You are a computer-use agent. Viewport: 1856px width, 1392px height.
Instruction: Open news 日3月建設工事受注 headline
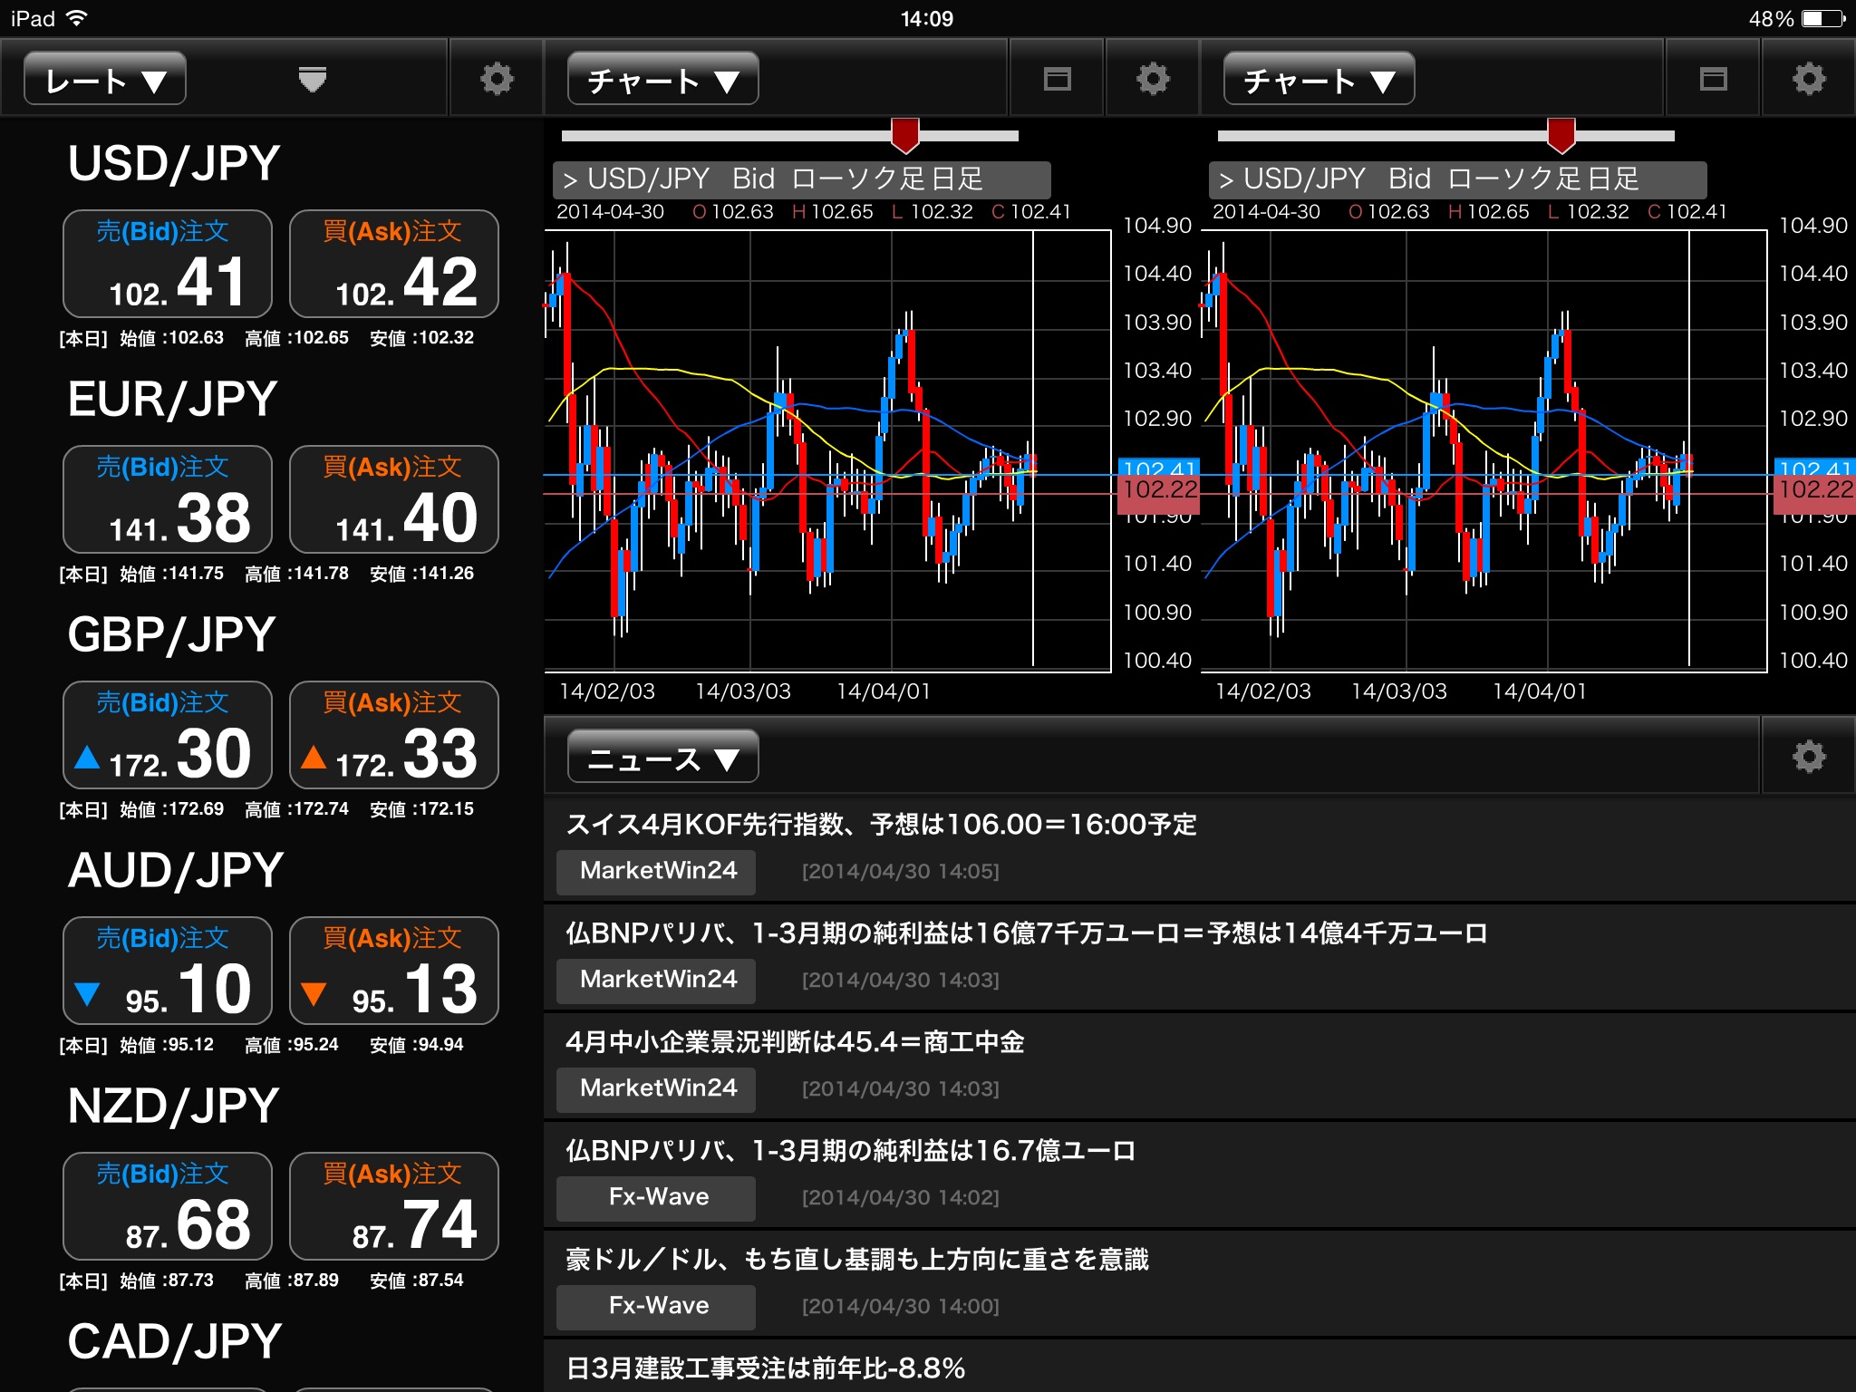click(766, 1368)
